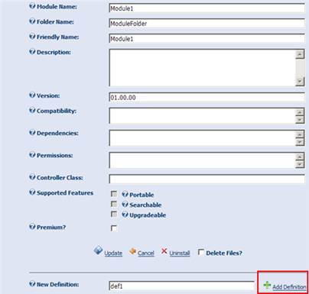The width and height of the screenshot is (309, 294).
Task: Toggle the Searchable checkbox
Action: pos(114,204)
